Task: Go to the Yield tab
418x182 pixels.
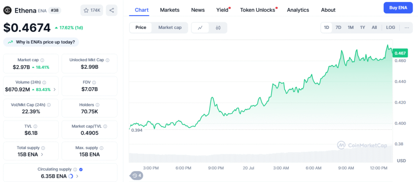Action: pos(222,10)
